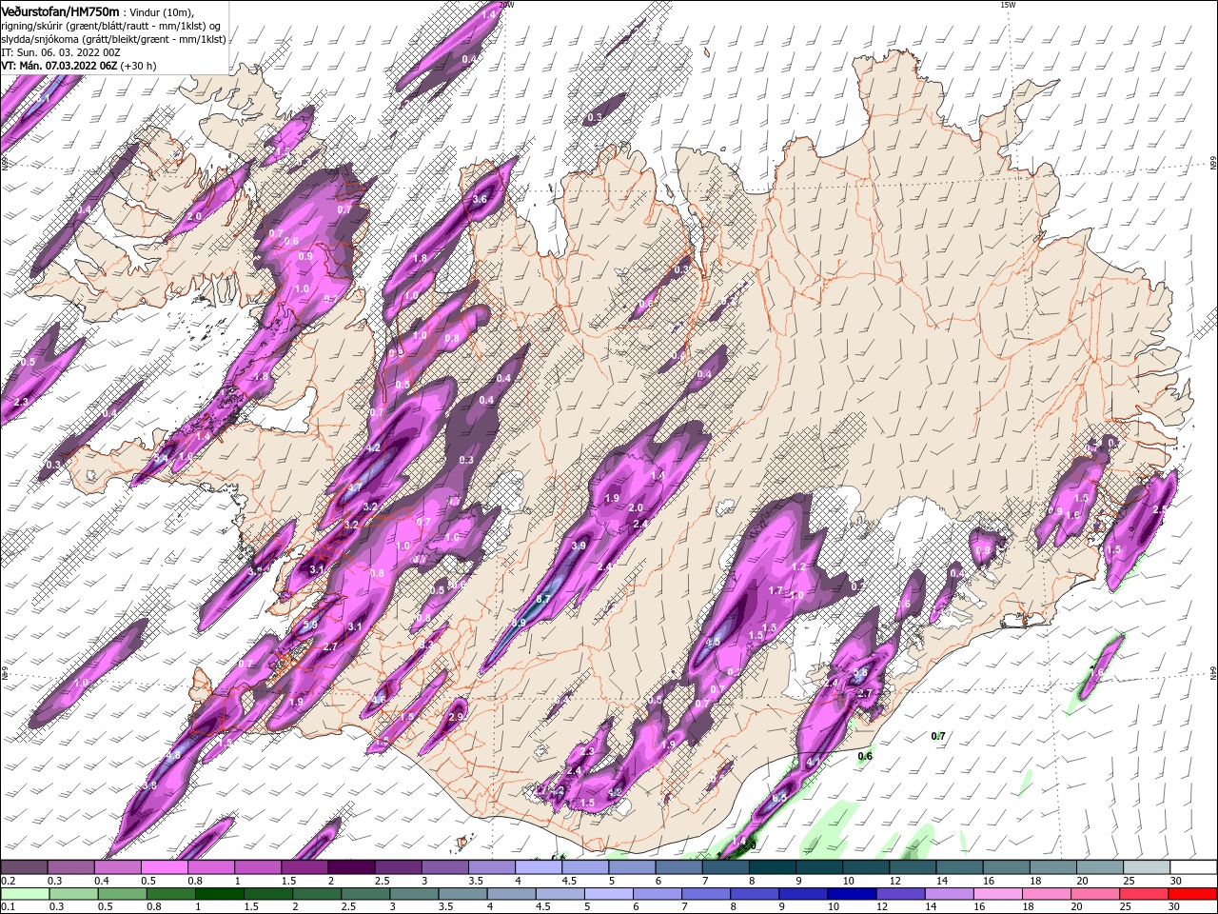The width and height of the screenshot is (1218, 914).
Task: Click the valid time 'VT: Mán. 07.03.2022 06Z'
Action: [x=59, y=66]
